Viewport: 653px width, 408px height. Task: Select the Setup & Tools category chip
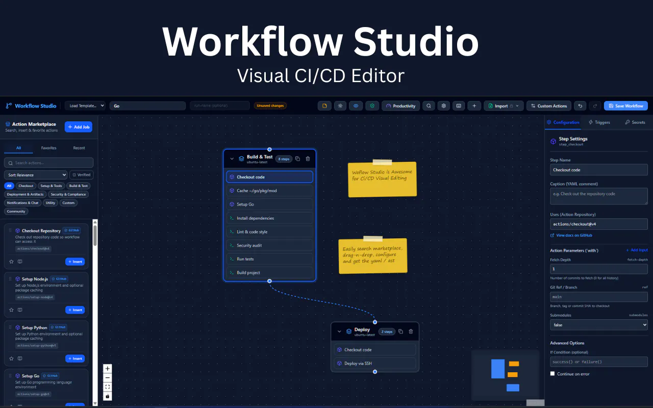click(51, 186)
